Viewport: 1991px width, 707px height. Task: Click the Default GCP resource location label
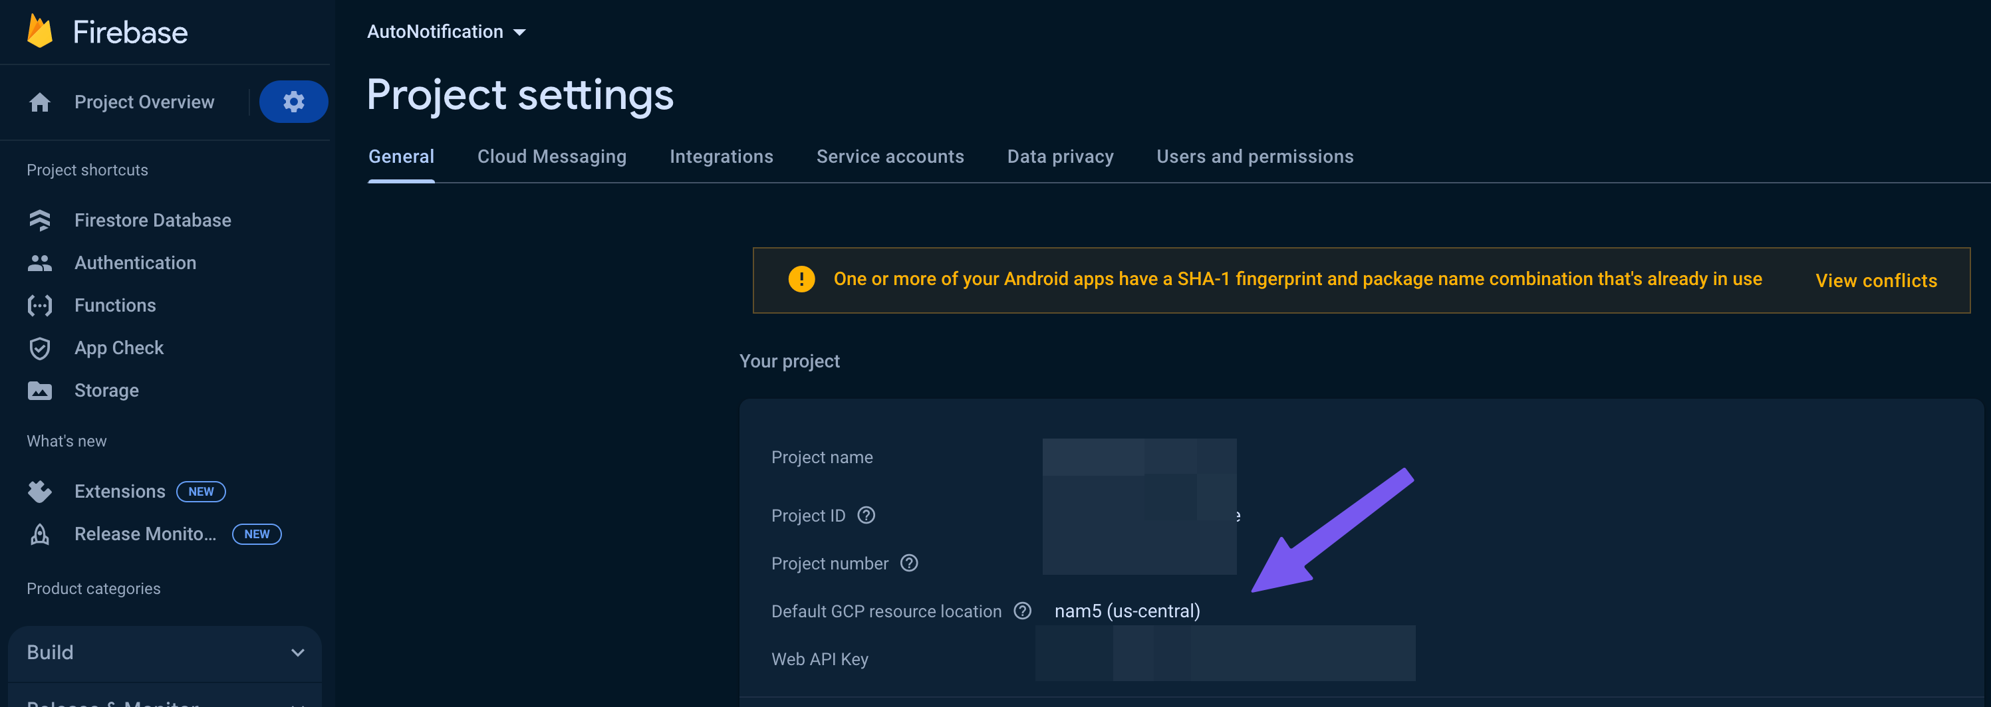pyautogui.click(x=886, y=611)
